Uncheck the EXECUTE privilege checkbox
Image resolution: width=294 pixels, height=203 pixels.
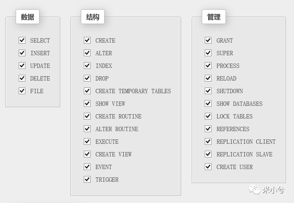pos(87,141)
